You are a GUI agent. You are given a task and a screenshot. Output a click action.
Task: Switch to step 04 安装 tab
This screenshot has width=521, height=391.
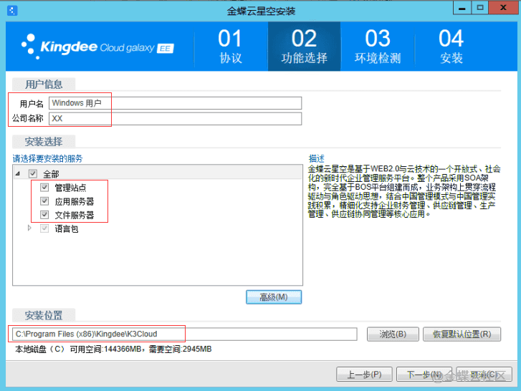pos(451,46)
